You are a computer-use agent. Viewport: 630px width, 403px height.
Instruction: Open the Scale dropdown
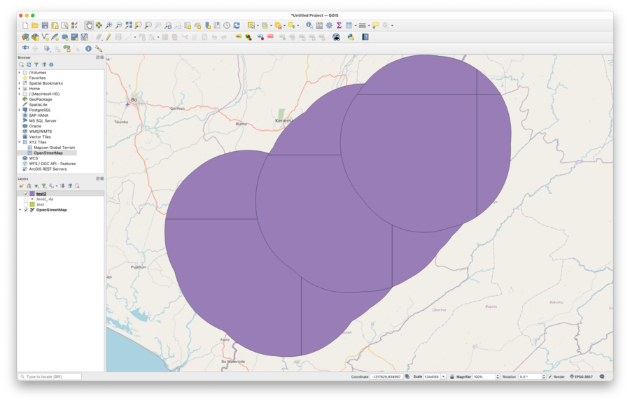point(443,376)
